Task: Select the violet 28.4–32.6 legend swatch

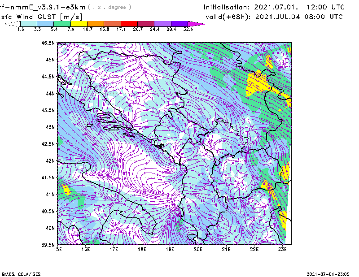Action: pyautogui.click(x=179, y=24)
